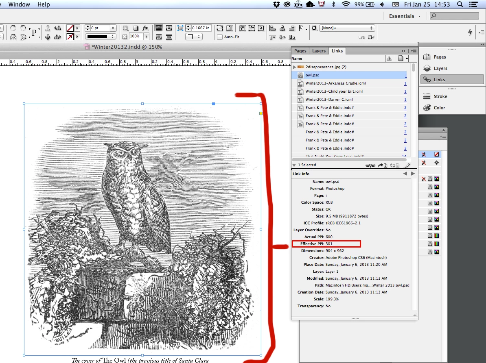Relink icon in Links panel
Image resolution: width=486 pixels, height=363 pixels.
click(x=370, y=165)
